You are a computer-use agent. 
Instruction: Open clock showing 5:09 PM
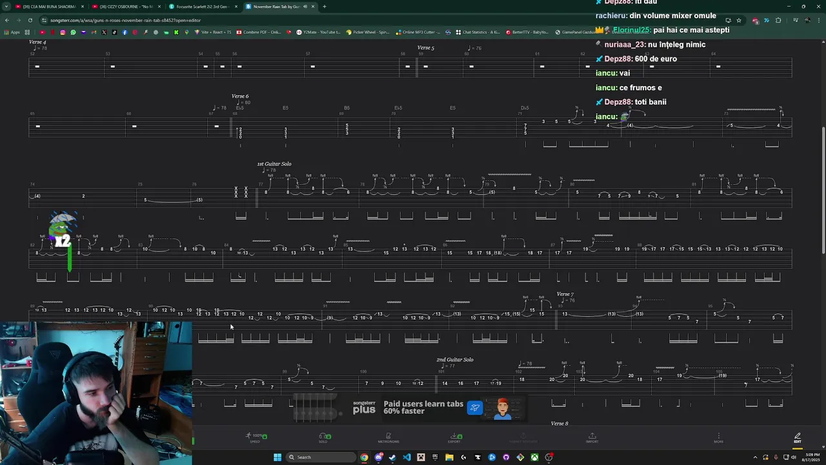810,457
